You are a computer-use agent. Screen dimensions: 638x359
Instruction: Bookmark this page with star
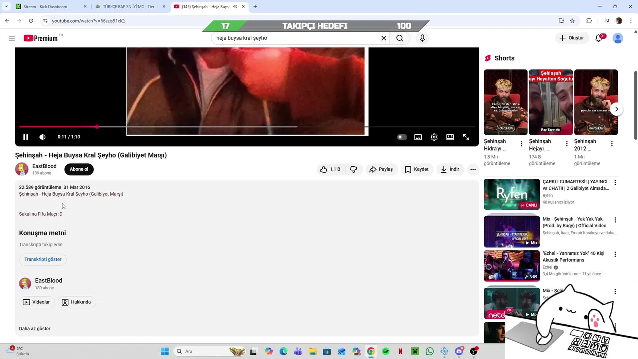coord(572,21)
